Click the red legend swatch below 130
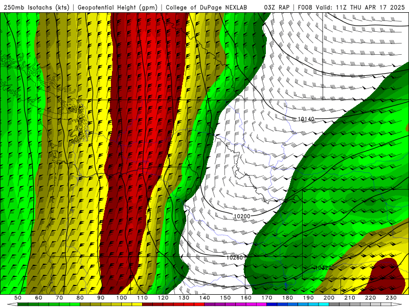Viewport: 409px width, 307px height. [189, 304]
